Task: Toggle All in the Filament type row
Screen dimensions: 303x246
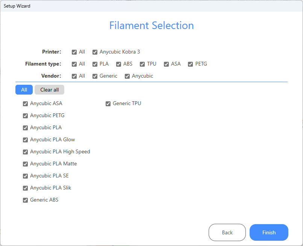Action: coord(74,64)
